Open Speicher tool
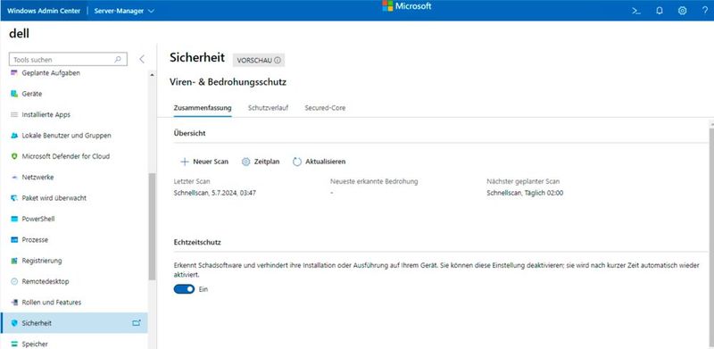Viewport: 714px width, 349px height. click(35, 344)
